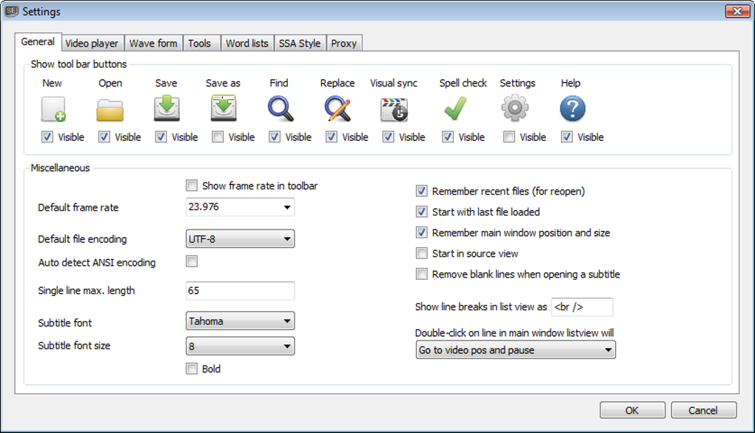This screenshot has height=433, width=755.
Task: Enable Visible checkbox under Settings
Action: (x=509, y=137)
